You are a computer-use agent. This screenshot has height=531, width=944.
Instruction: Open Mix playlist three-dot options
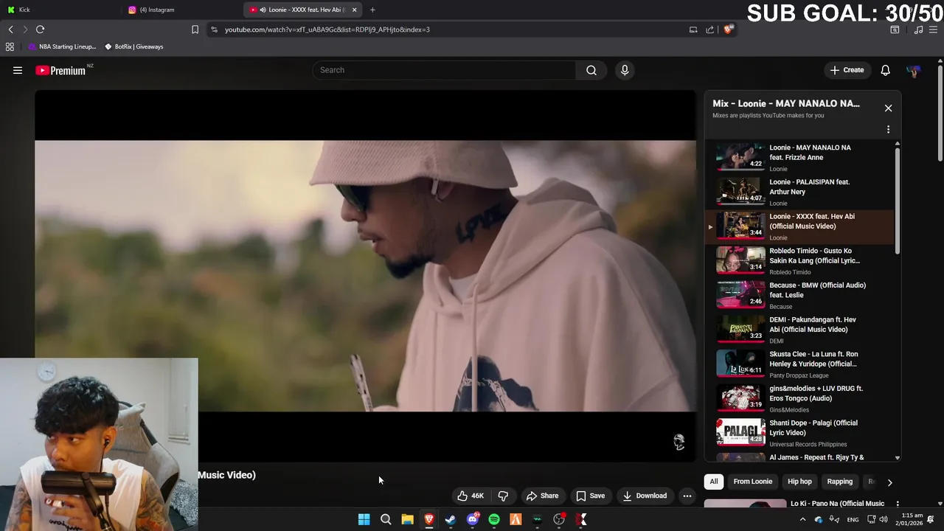tap(888, 129)
